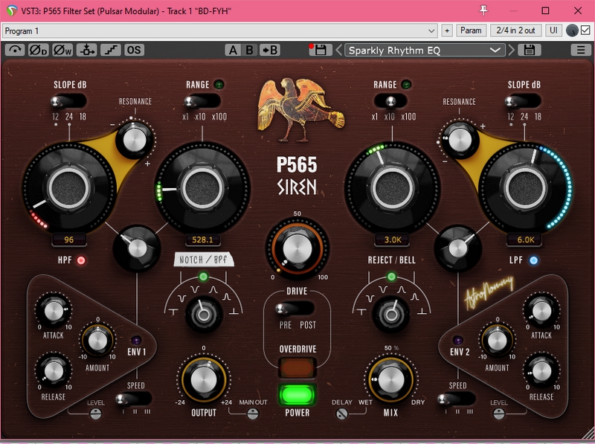Open the hamburger menu in plugin toolbar
The image size is (595, 444).
[581, 50]
